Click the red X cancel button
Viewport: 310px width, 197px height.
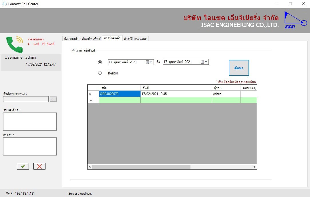tap(39, 166)
